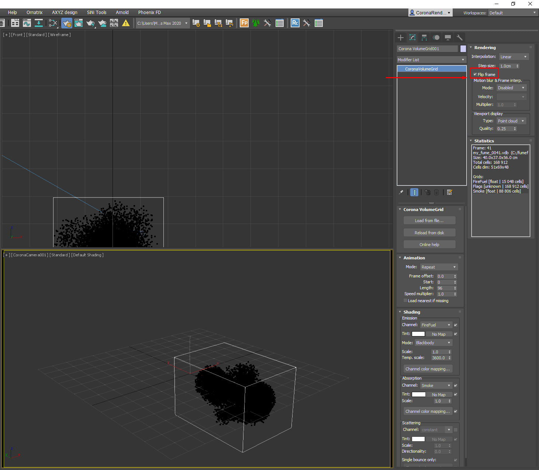The width and height of the screenshot is (539, 470).
Task: Open the Phoenix FD menu
Action: tap(149, 13)
